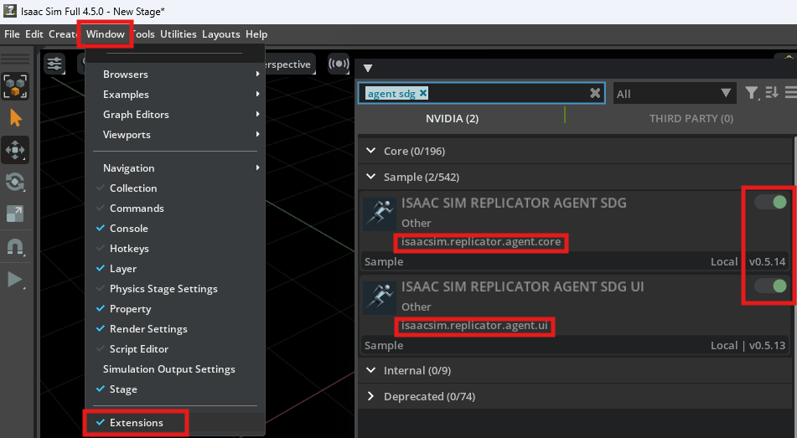Start simulation with the Play button
The width and height of the screenshot is (797, 438).
pyautogui.click(x=15, y=279)
